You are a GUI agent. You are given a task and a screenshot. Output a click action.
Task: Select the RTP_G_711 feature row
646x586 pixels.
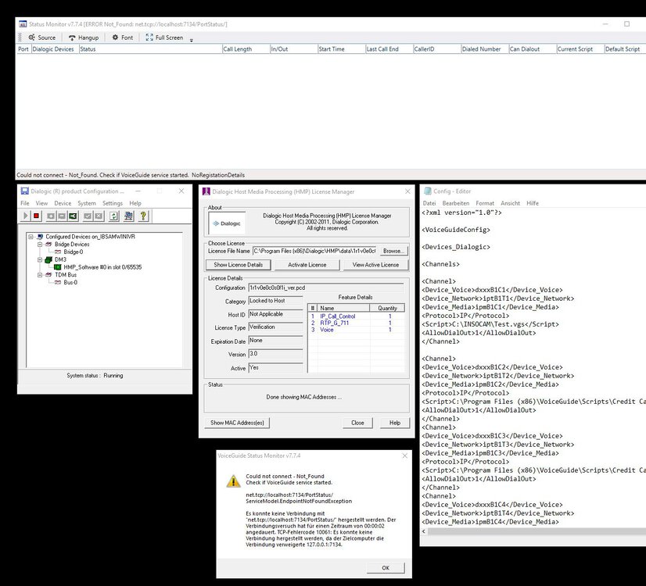[356, 323]
